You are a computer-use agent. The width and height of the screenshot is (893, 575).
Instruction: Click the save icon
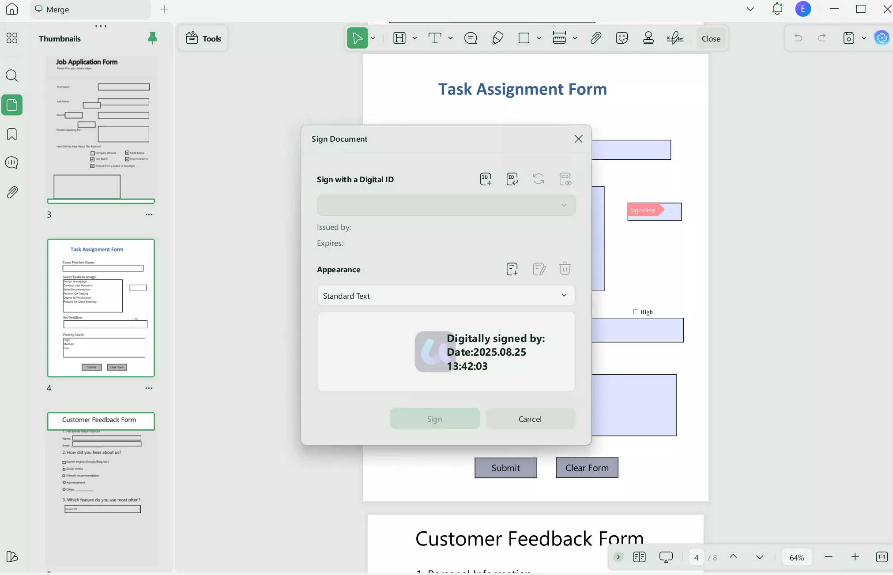[x=849, y=38]
